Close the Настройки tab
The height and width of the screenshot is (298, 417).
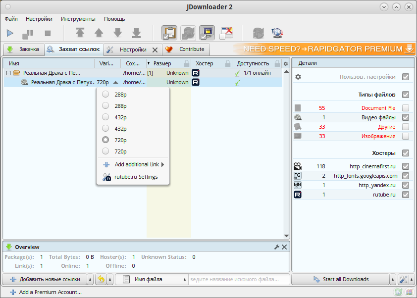(155, 50)
